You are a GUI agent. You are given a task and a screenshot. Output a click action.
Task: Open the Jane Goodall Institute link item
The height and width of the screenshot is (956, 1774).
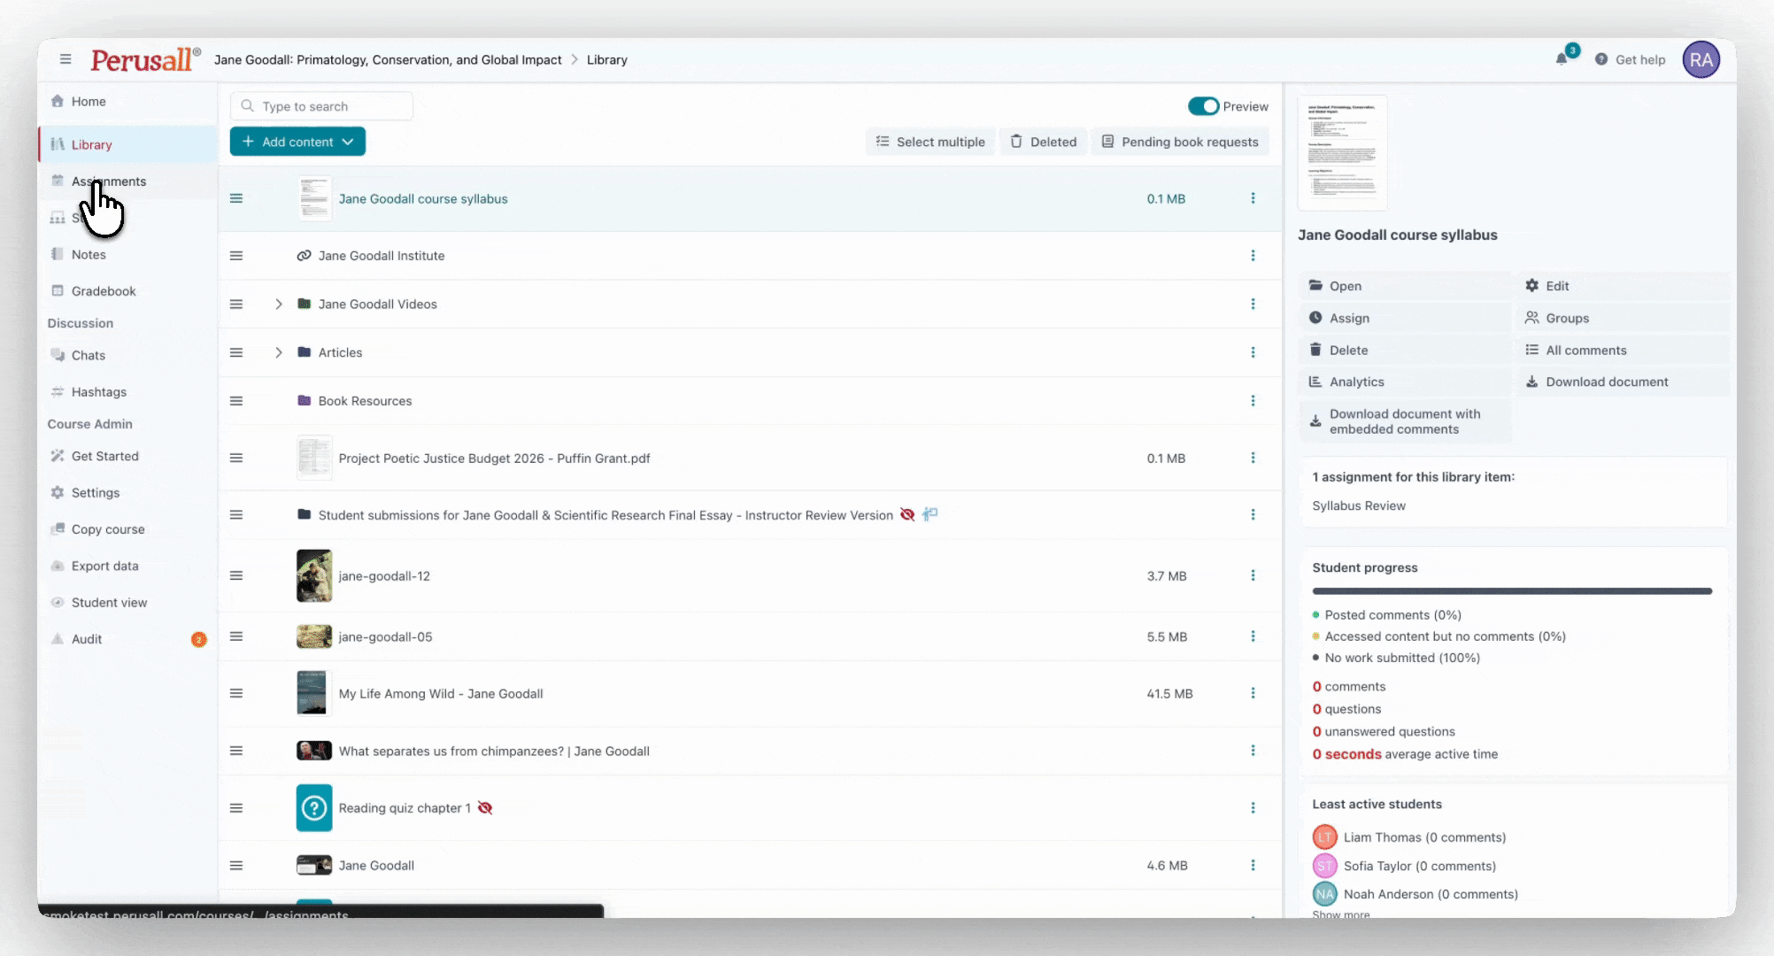click(382, 256)
